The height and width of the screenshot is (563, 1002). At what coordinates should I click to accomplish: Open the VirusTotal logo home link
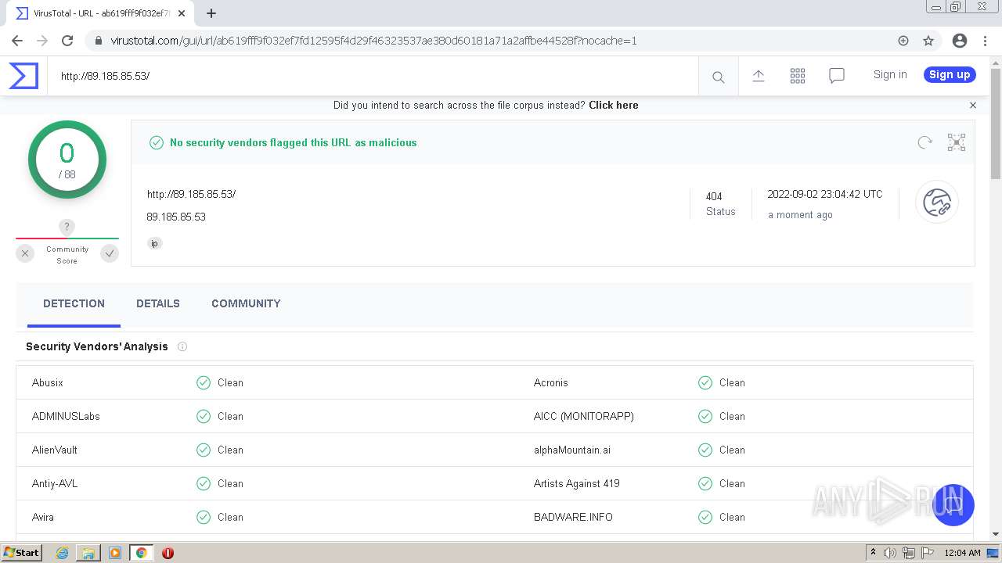(x=23, y=76)
